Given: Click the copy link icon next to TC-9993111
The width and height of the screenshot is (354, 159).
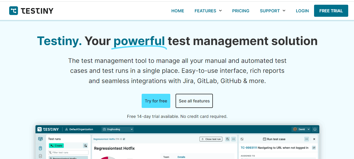Looking at the screenshot, I should pos(314,148).
